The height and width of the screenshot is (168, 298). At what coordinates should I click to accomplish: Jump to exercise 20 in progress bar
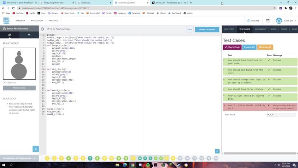click(x=216, y=158)
